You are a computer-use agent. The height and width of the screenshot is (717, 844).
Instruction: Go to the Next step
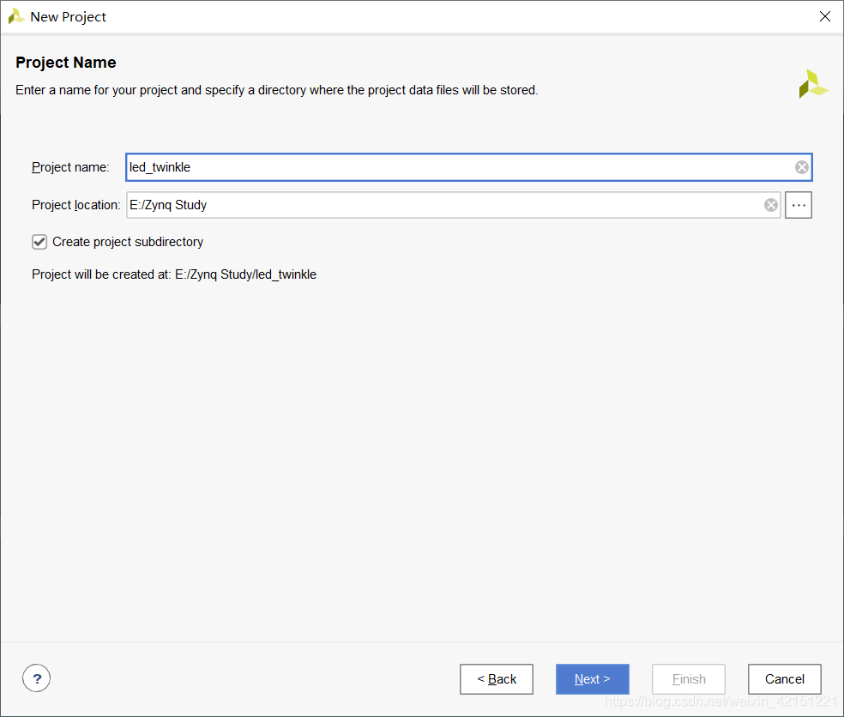tap(592, 679)
